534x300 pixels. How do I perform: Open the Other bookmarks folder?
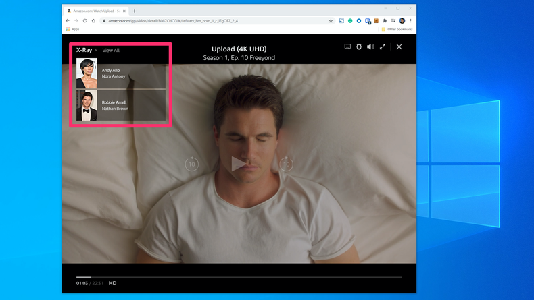[x=397, y=30]
